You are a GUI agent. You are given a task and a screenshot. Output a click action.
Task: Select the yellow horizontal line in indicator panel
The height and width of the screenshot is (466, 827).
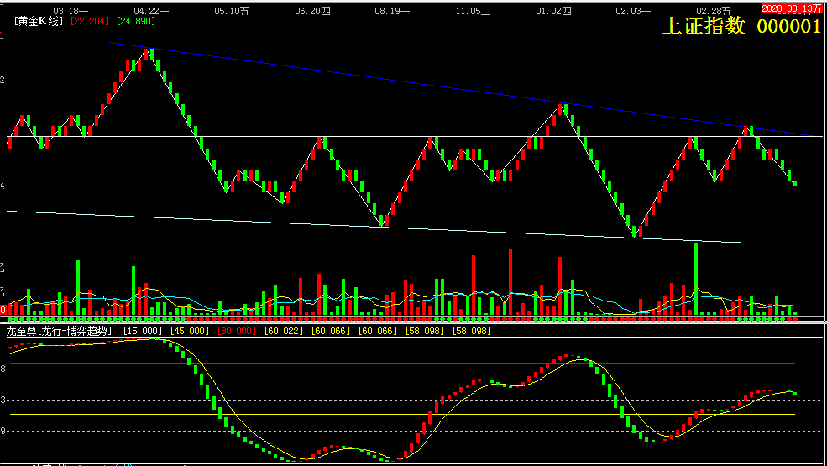pyautogui.click(x=402, y=414)
